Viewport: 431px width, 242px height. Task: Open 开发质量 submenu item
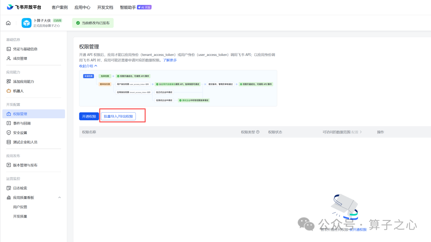pos(20,216)
